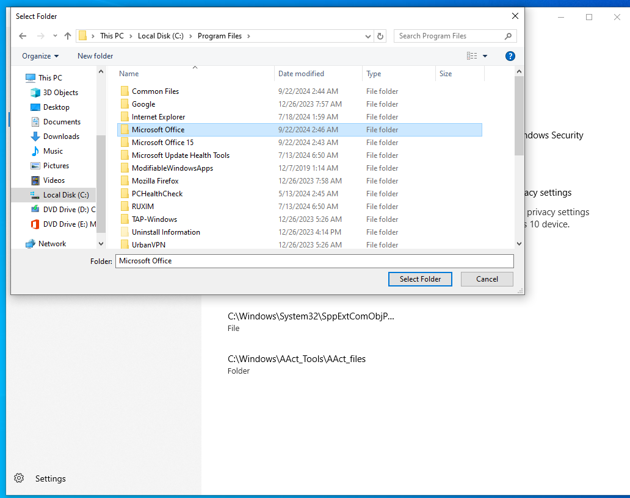Open the recent locations dropdown arrow
The image size is (630, 498).
coord(55,36)
